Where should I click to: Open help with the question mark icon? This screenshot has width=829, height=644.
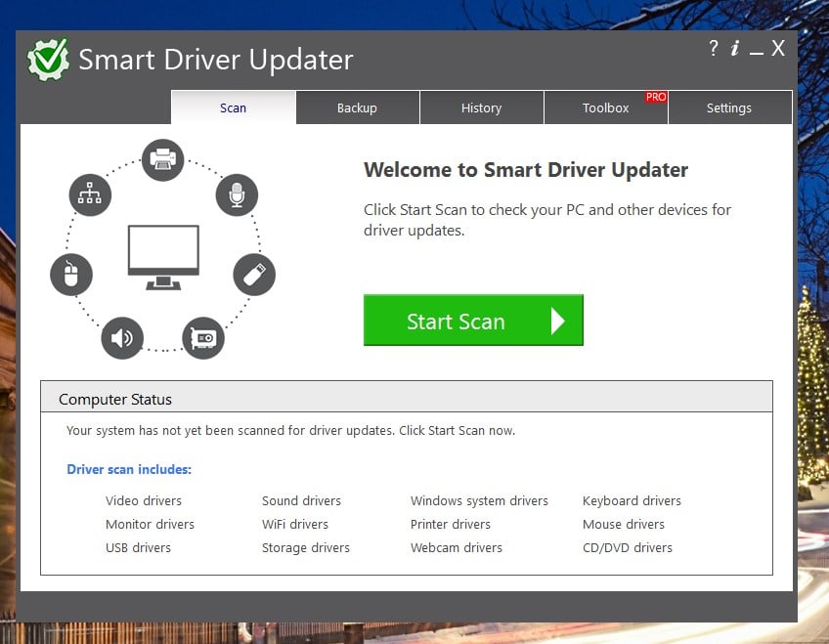tap(714, 48)
